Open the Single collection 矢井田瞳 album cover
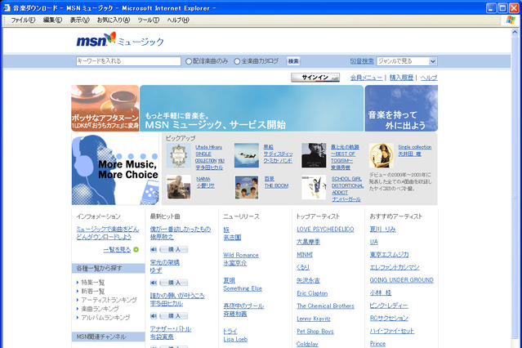The height and width of the screenshot is (348, 522). coord(381,155)
